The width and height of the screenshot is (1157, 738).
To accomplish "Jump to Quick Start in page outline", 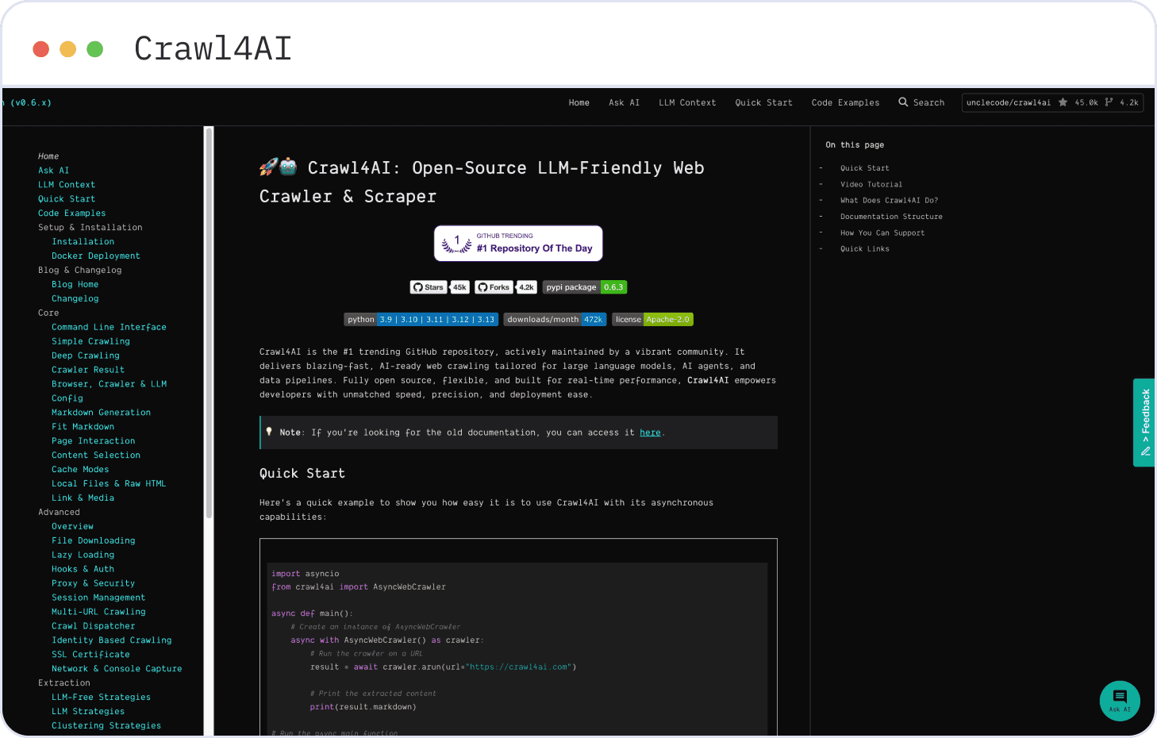I will click(x=865, y=168).
